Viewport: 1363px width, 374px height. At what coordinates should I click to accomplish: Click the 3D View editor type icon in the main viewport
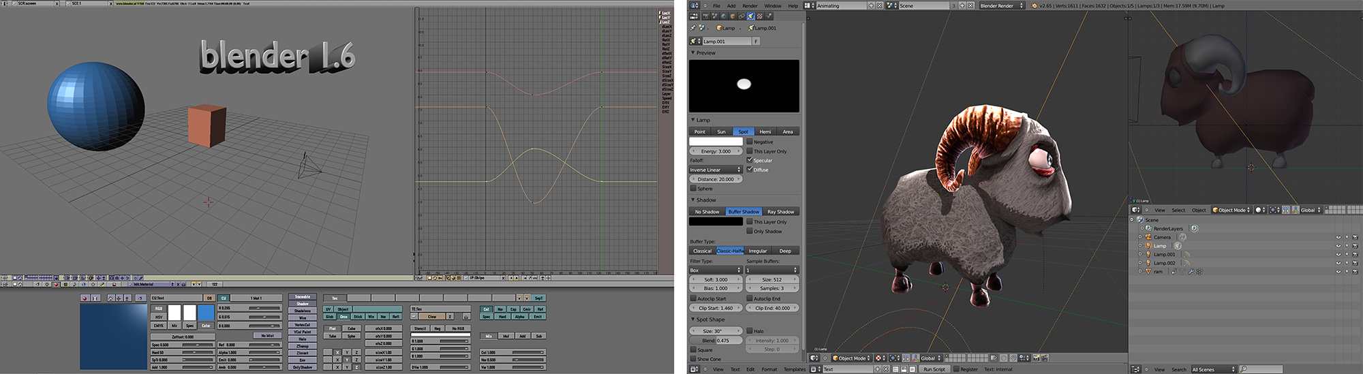click(814, 358)
